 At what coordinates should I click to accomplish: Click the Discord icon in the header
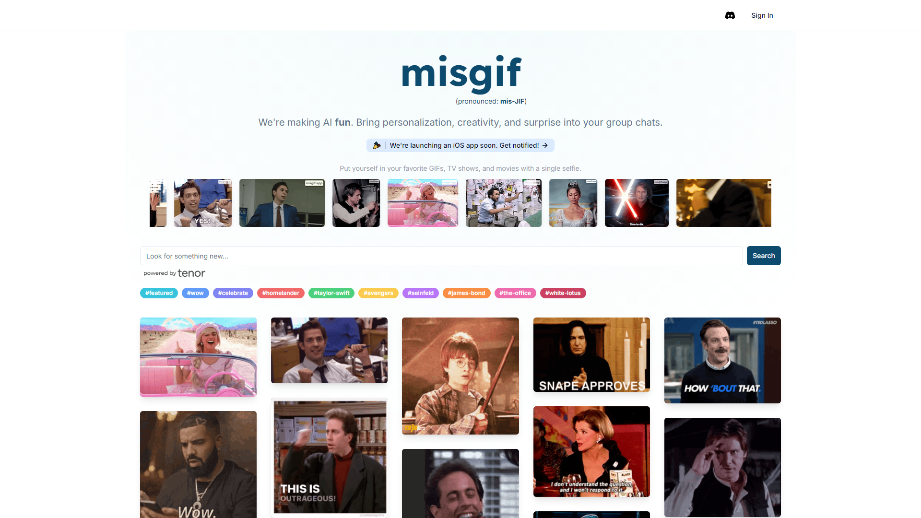[730, 15]
